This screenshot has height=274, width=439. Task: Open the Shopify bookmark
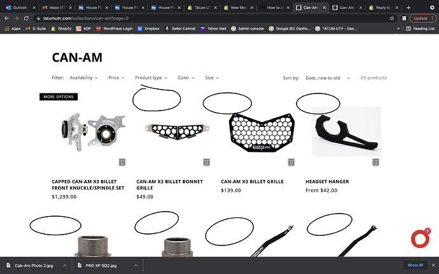pyautogui.click(x=61, y=29)
